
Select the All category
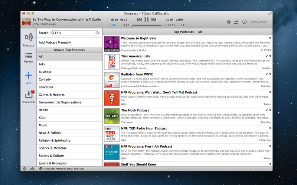tap(69, 57)
